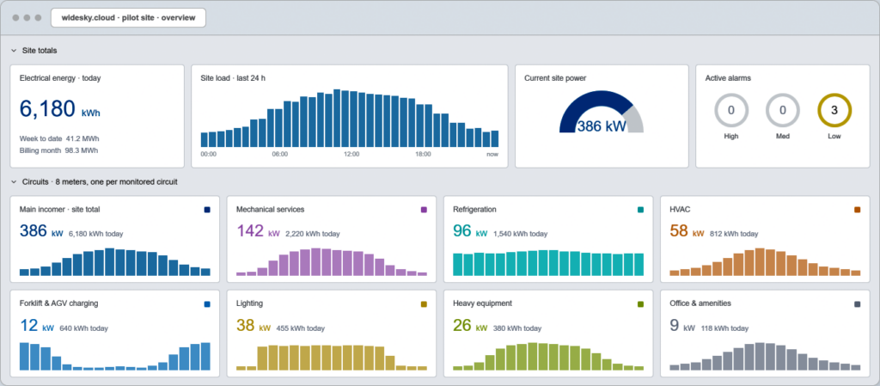Viewport: 880px width, 386px height.
Task: Click the Lighting mustard legend square
Action: coord(424,304)
